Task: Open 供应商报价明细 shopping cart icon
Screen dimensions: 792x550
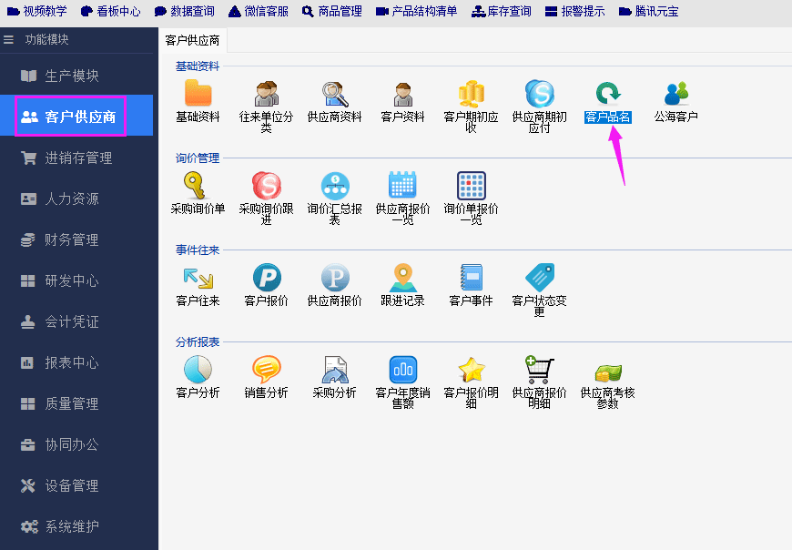Action: pos(539,370)
